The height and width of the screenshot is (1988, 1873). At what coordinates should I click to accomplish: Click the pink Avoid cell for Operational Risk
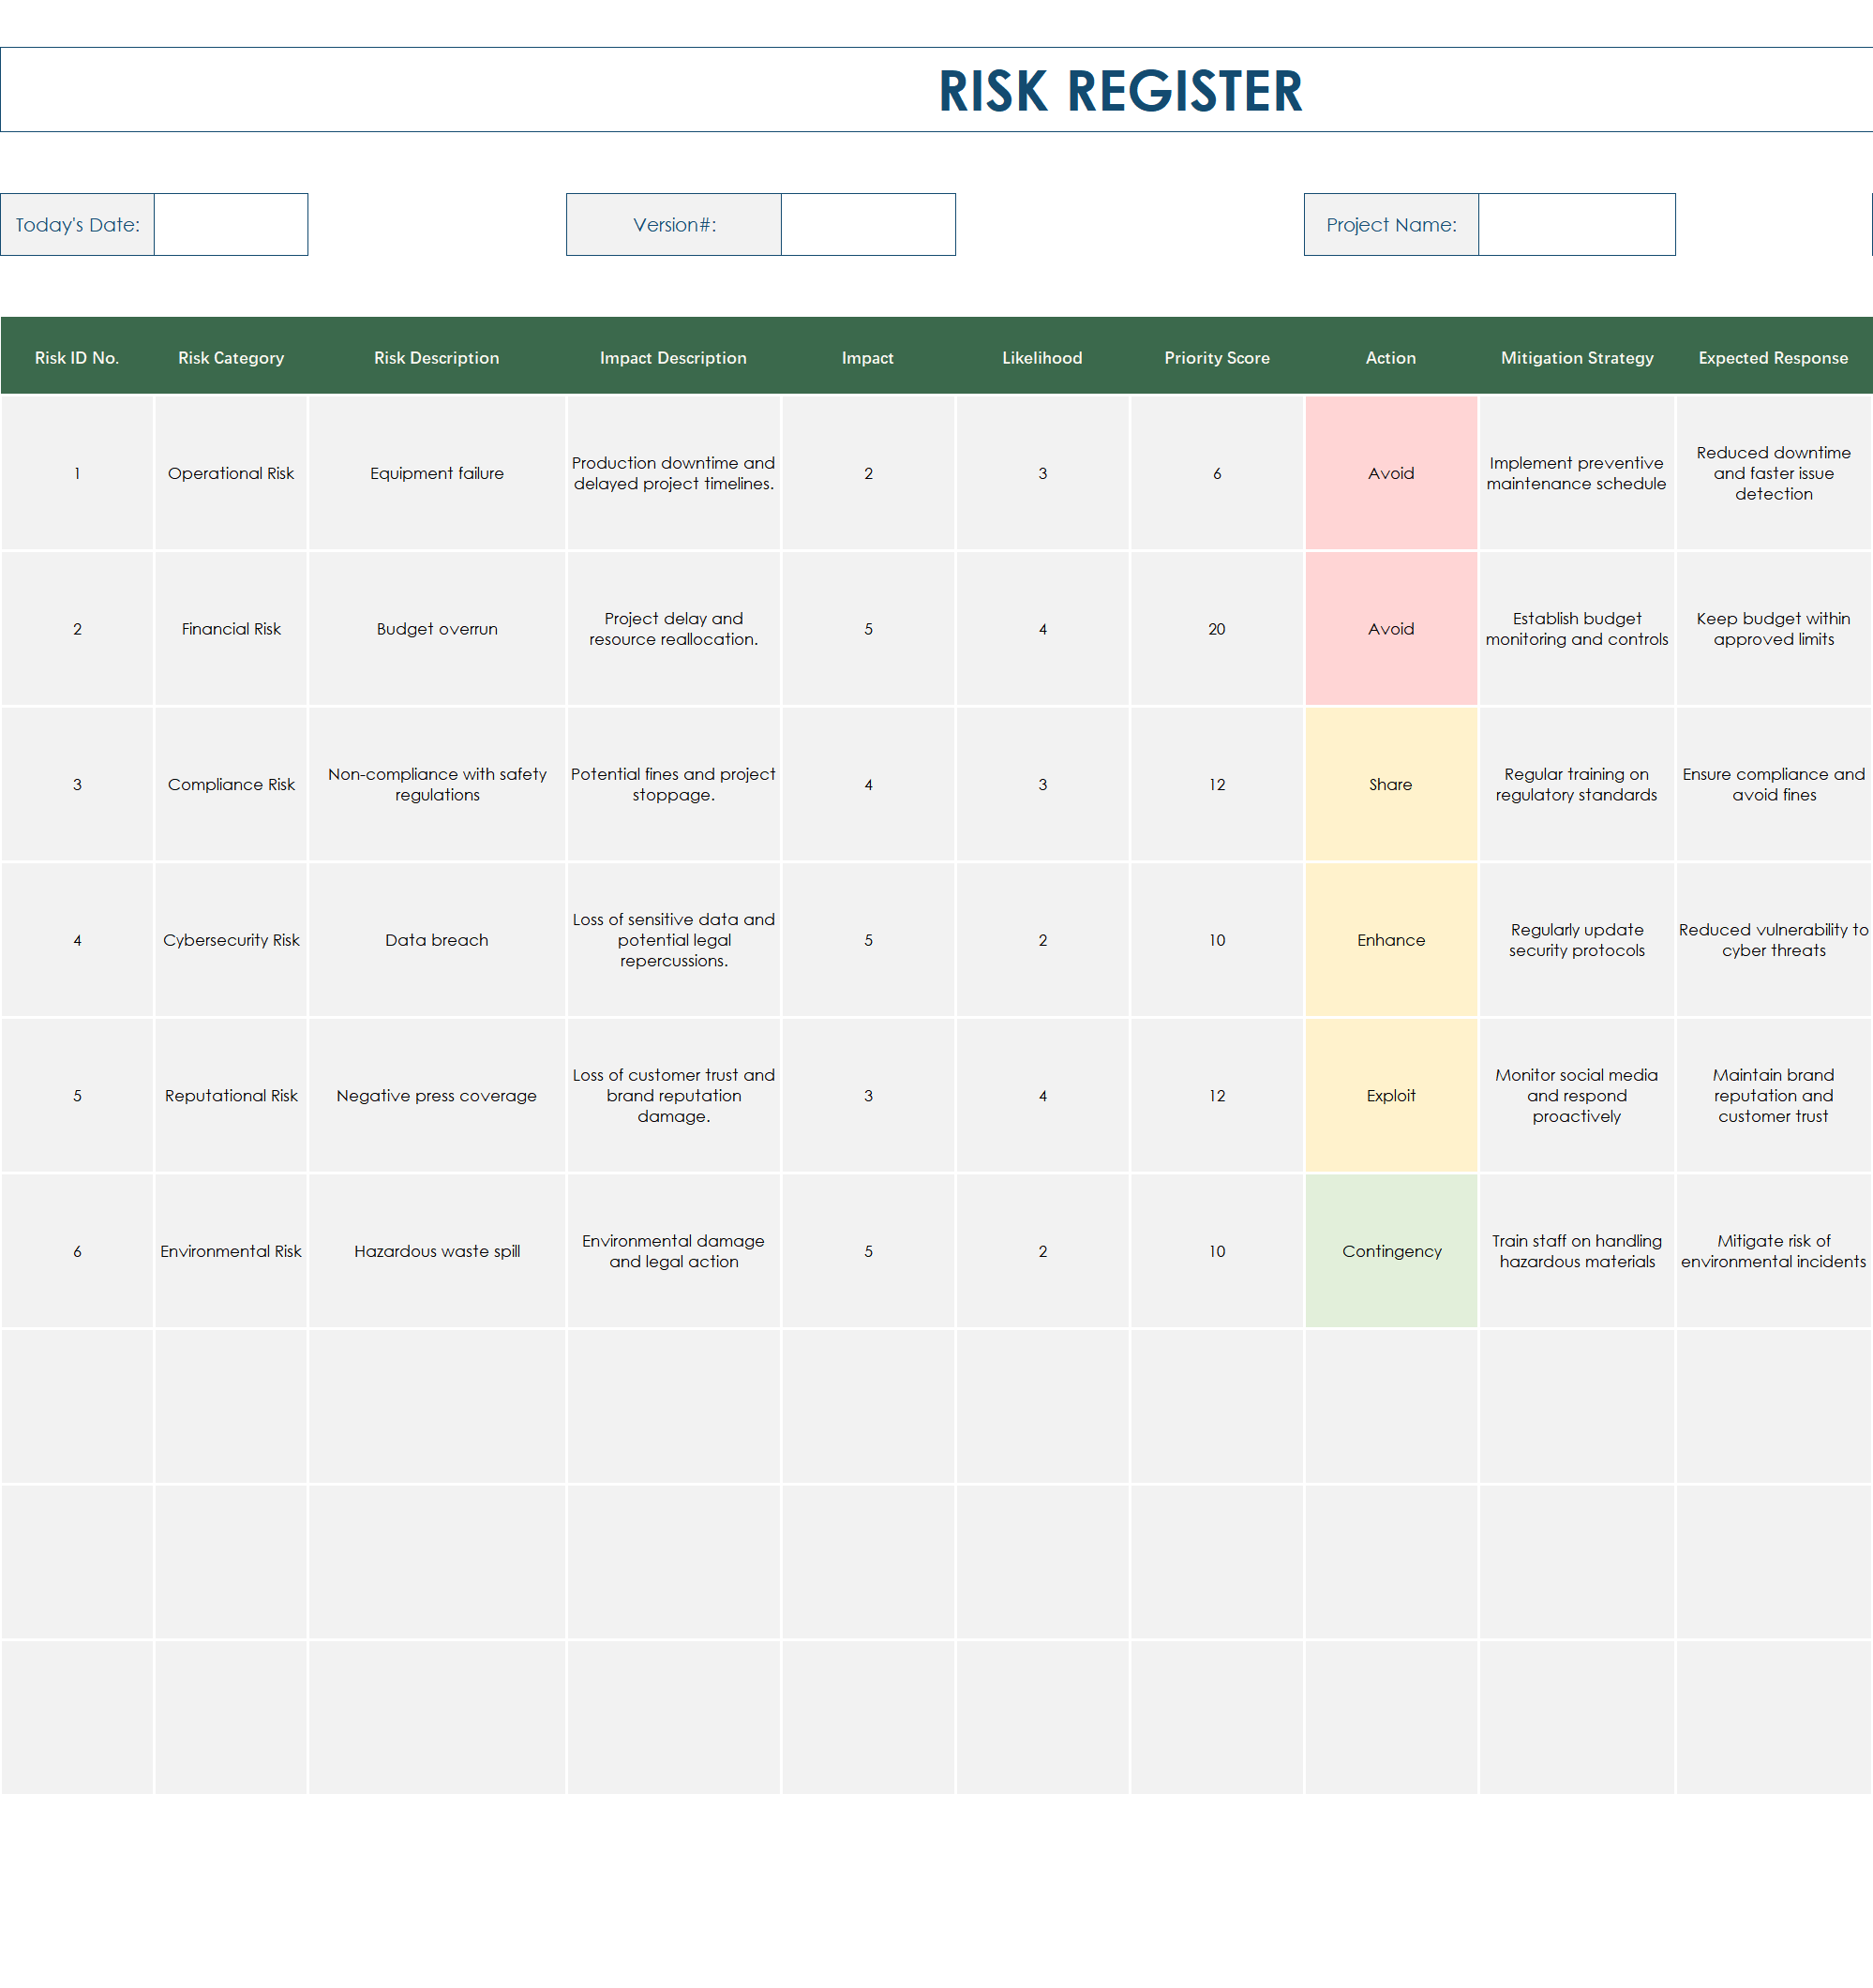tap(1391, 473)
